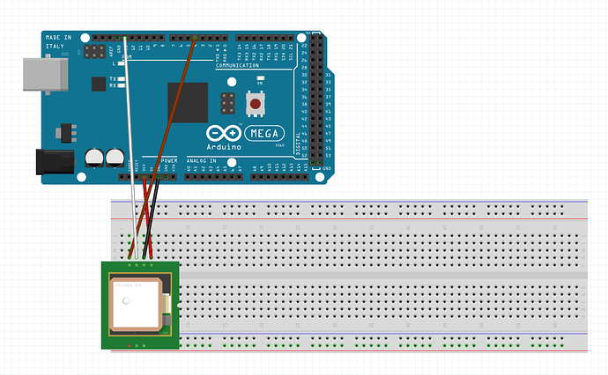Select the A0–A7 analog pin header
Image resolution: width=608 pixels, height=375 pixels.
click(213, 177)
